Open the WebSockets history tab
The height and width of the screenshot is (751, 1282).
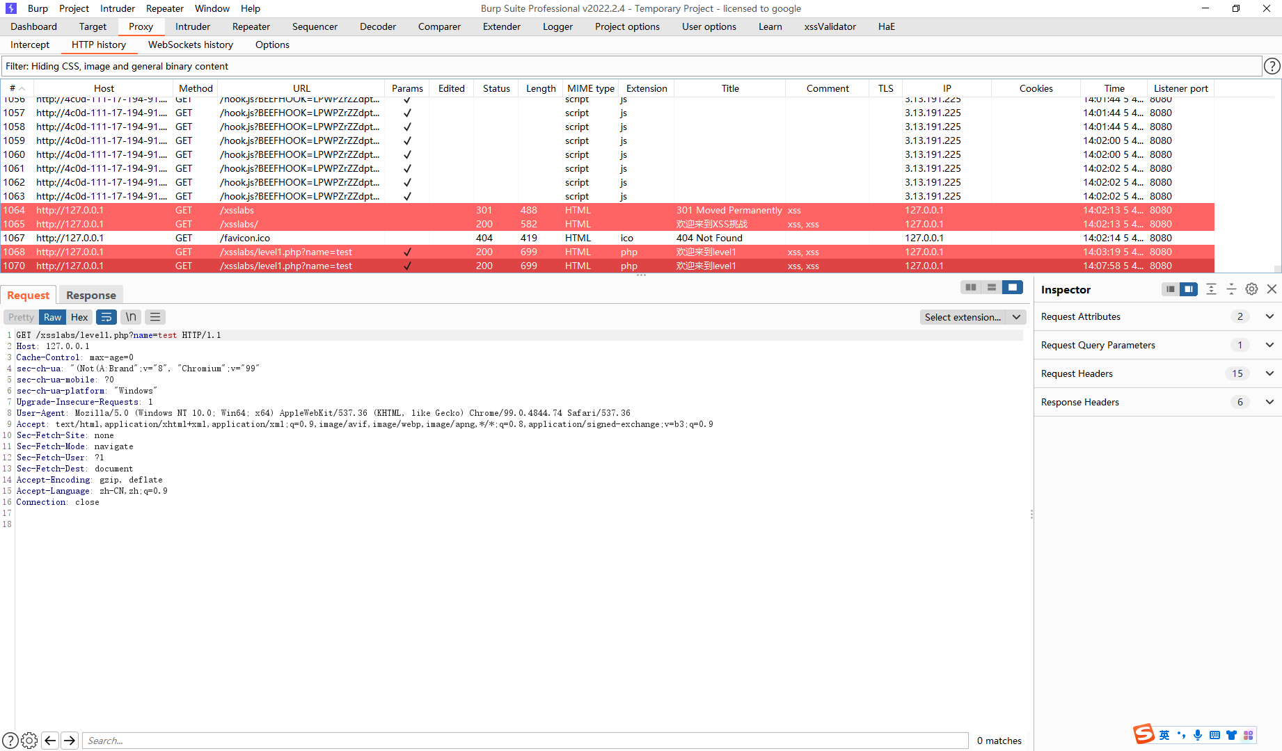point(190,45)
